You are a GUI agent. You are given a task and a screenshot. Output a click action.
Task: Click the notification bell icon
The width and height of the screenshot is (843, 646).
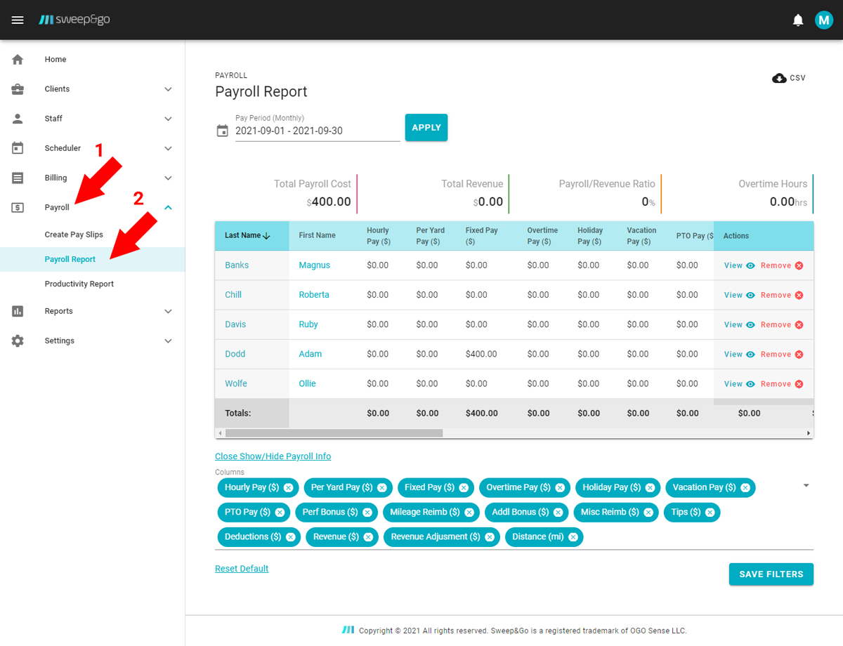click(797, 20)
